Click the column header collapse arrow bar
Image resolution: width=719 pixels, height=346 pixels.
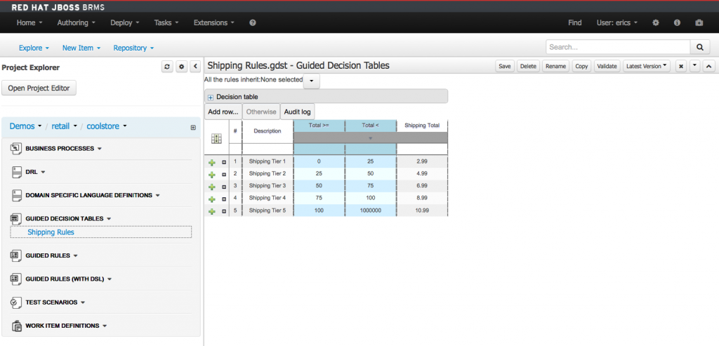(x=371, y=138)
